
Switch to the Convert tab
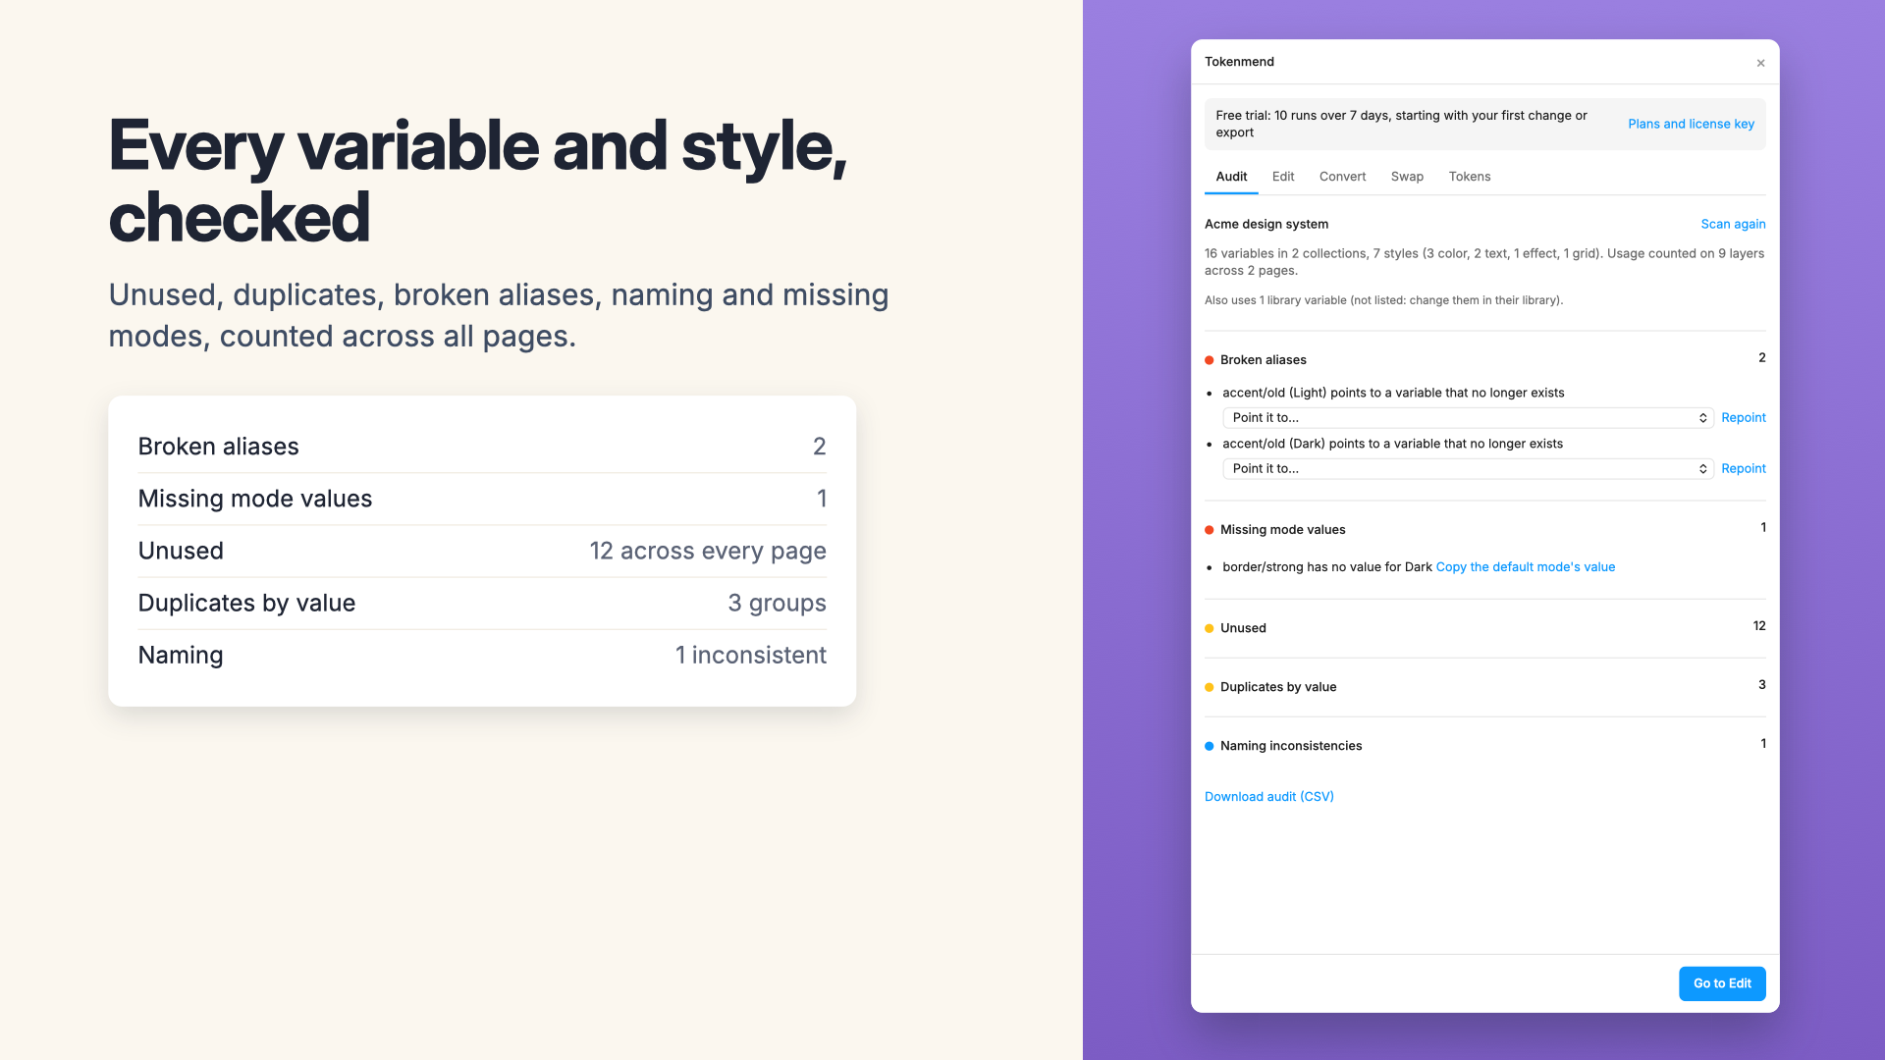tap(1342, 177)
